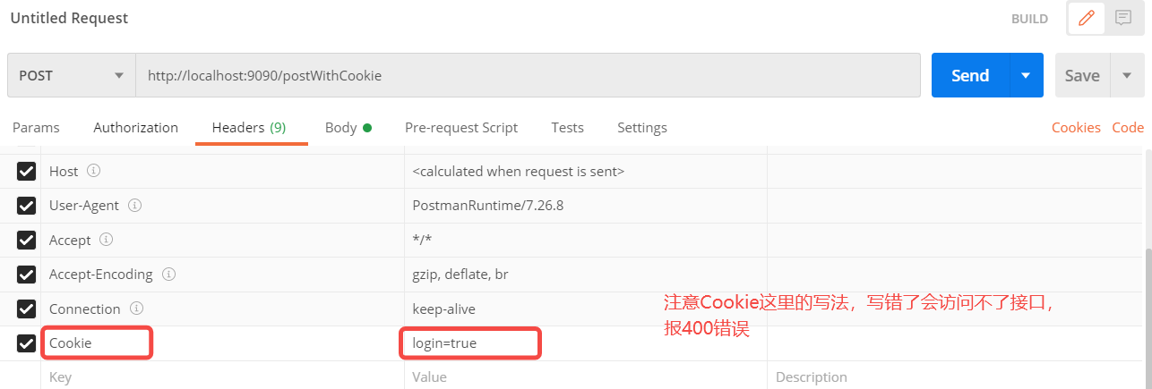This screenshot has width=1152, height=389.
Task: Click info icon beside Host header
Action: 93,171
